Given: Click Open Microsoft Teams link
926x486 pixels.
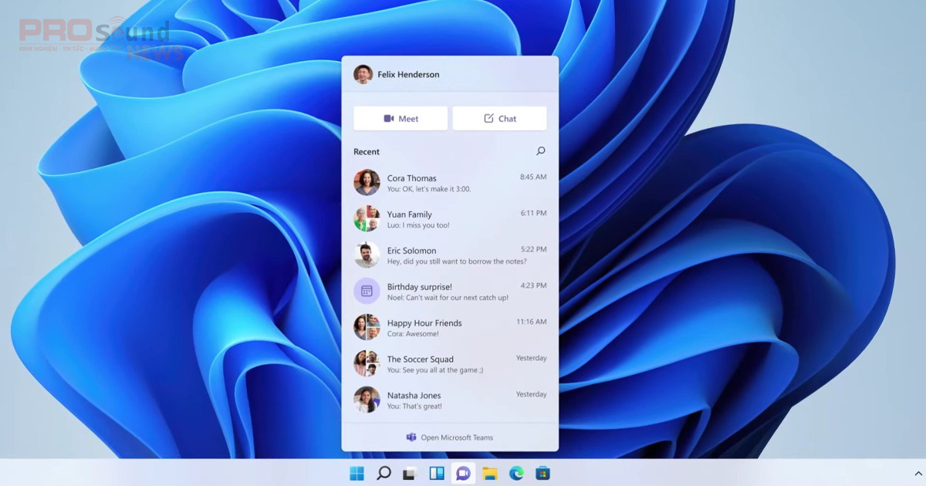Looking at the screenshot, I should pos(450,437).
